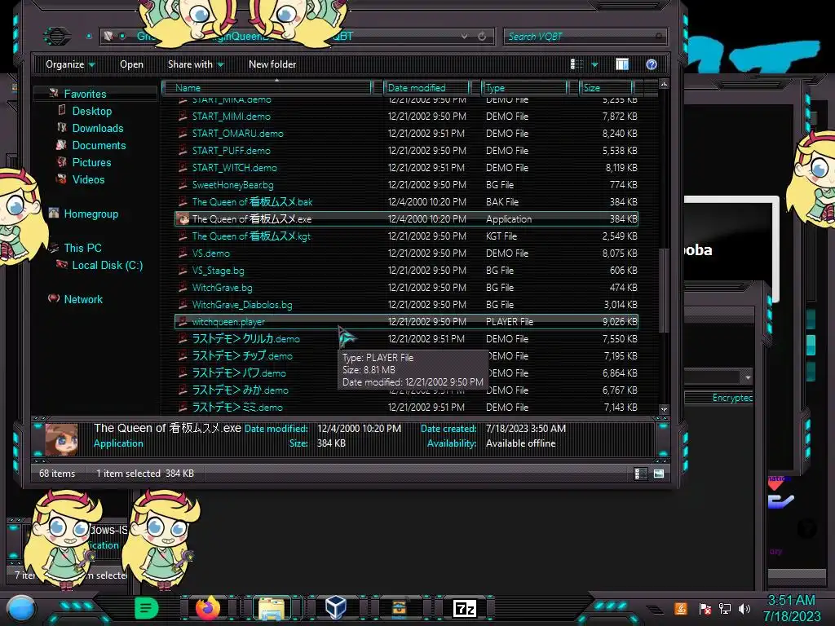This screenshot has height=626, width=835.
Task: Open Videos in the navigation pane
Action: [88, 179]
